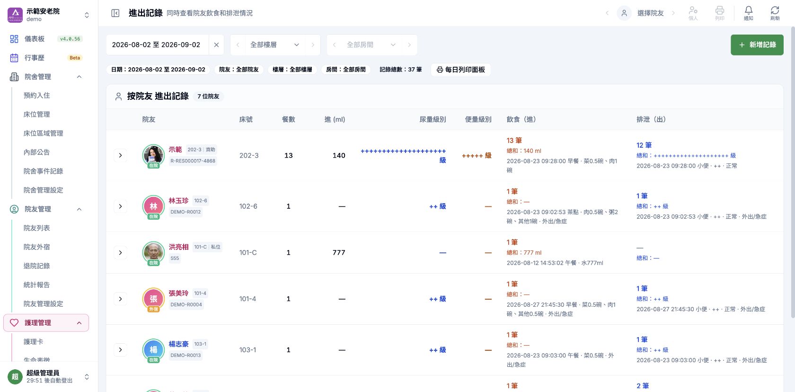The width and height of the screenshot is (795, 392).
Task: Click the 個人 user icon in header
Action: tap(693, 13)
